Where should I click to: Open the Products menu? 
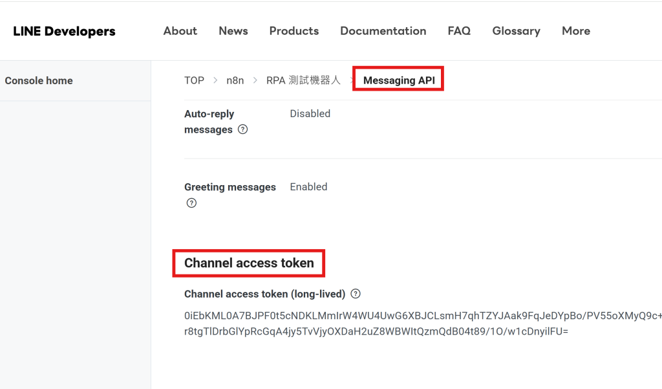click(x=294, y=31)
